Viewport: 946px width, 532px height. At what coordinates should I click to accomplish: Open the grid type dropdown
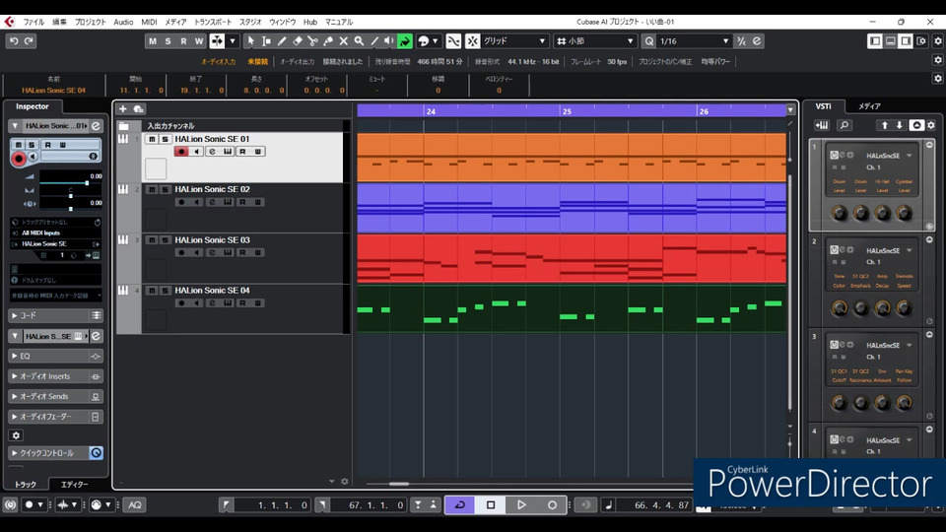pos(514,41)
